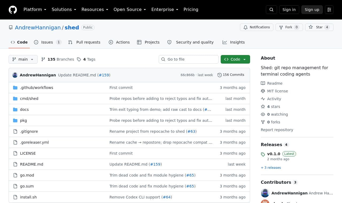This screenshot has height=203, width=342.
Task: Star the shed repository
Action: [319, 27]
